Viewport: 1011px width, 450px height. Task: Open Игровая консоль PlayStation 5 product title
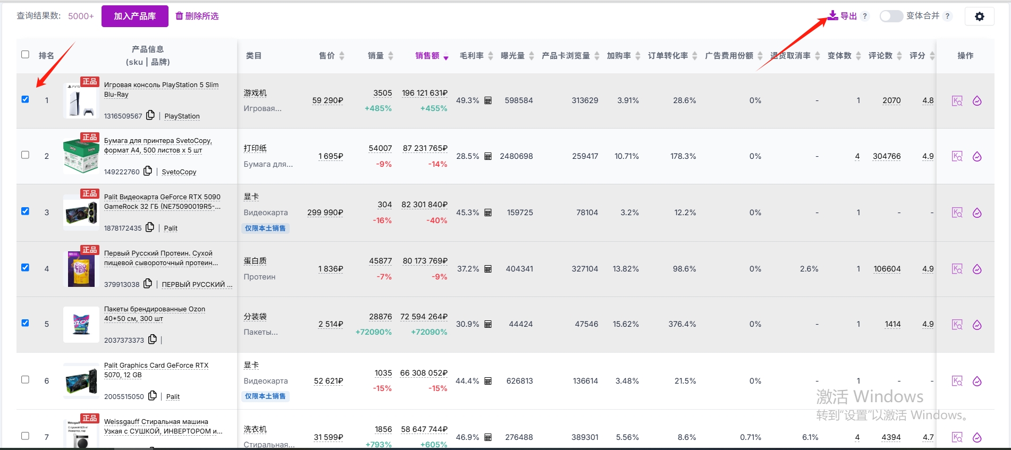161,89
